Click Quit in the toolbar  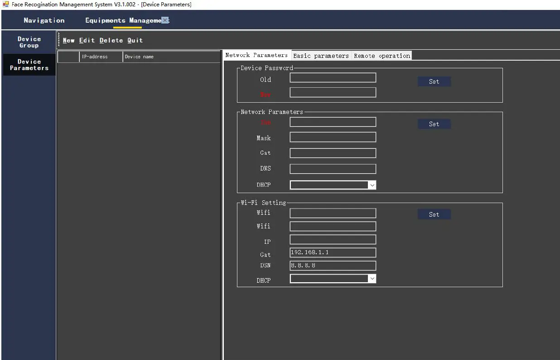pos(135,40)
